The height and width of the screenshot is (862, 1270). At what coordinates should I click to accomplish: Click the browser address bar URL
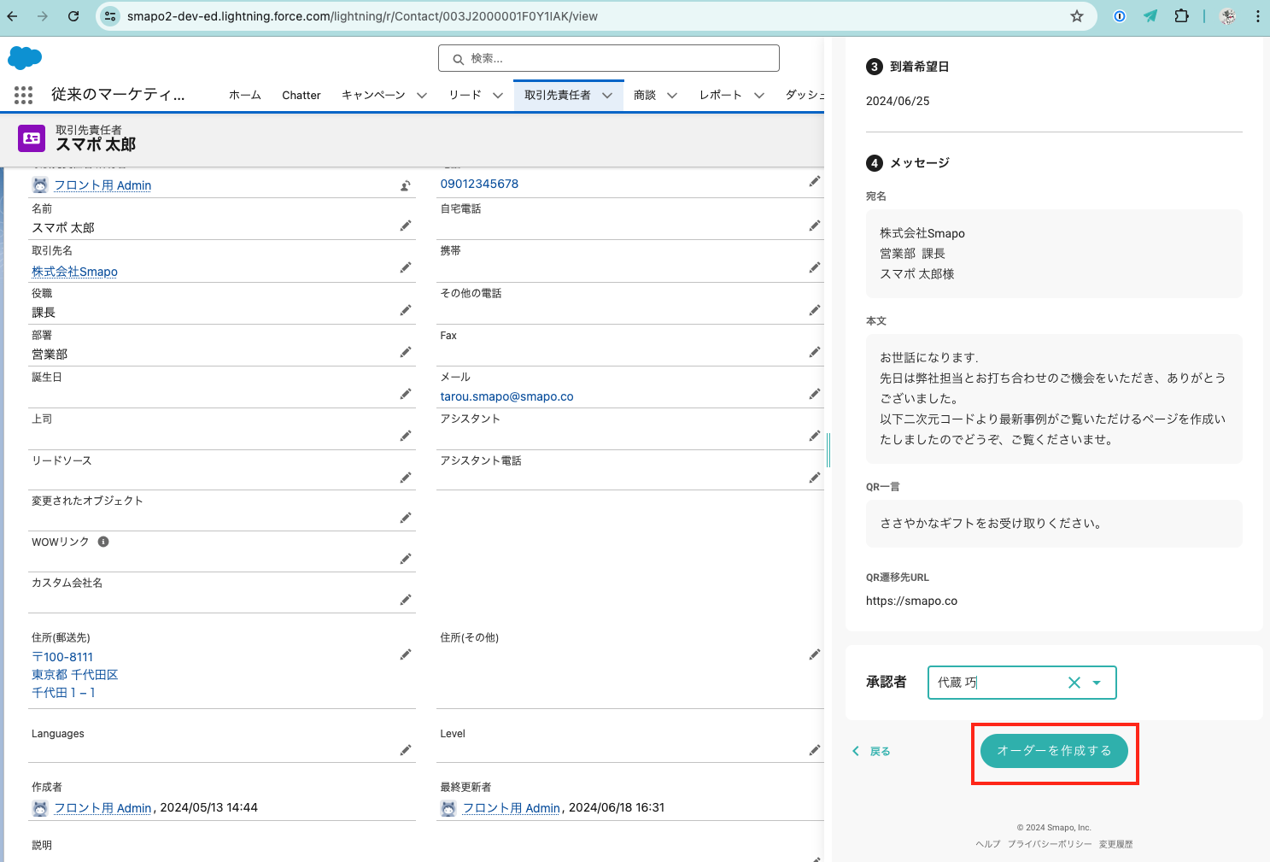[362, 16]
